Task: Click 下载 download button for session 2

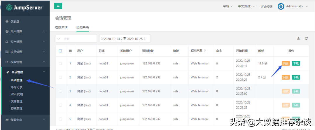Action: [x=296, y=77]
